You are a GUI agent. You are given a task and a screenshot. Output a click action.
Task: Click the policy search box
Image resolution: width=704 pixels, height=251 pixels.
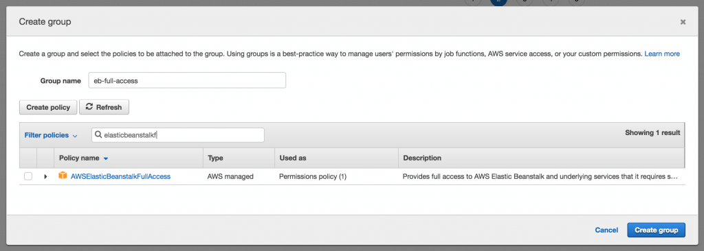[178, 135]
